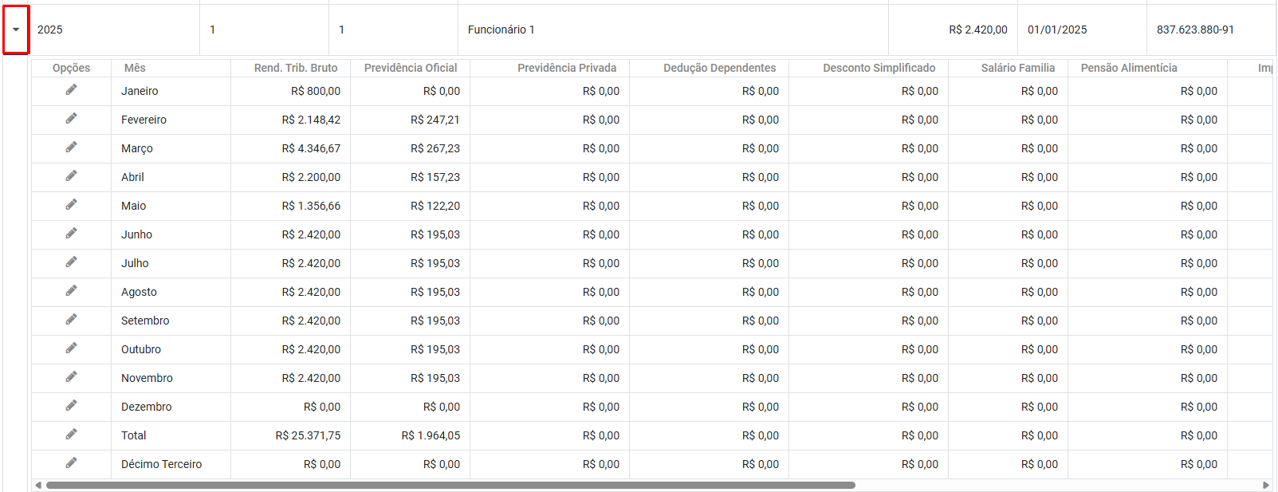This screenshot has width=1278, height=492.
Task: Click the horizontal scrollbar thumb
Action: coord(450,485)
